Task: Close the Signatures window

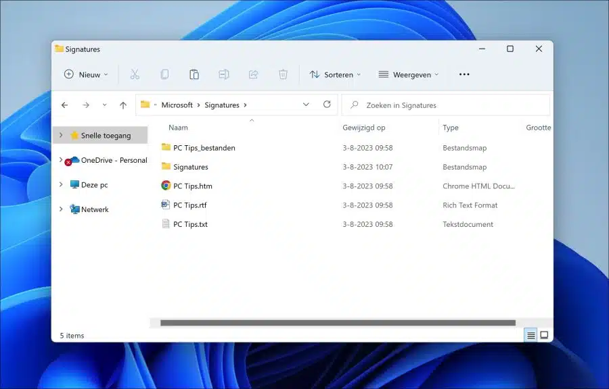Action: [539, 49]
